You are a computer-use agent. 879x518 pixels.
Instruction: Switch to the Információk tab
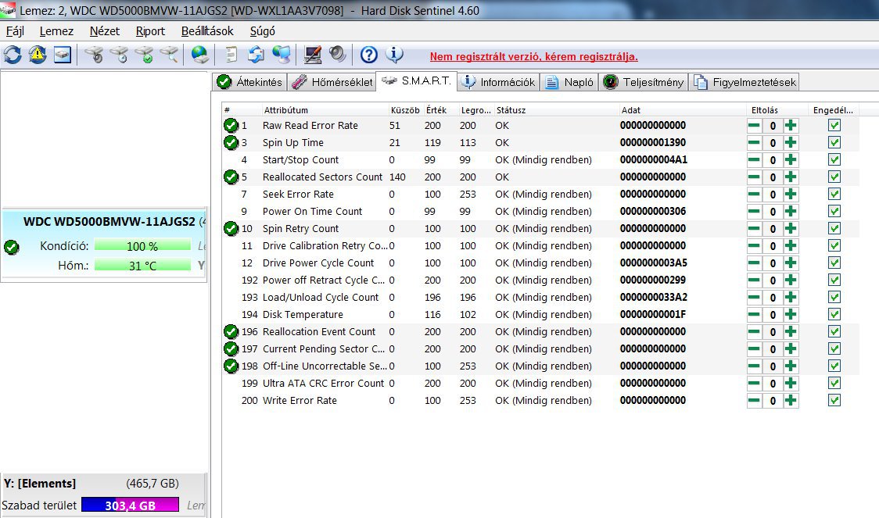pos(498,82)
